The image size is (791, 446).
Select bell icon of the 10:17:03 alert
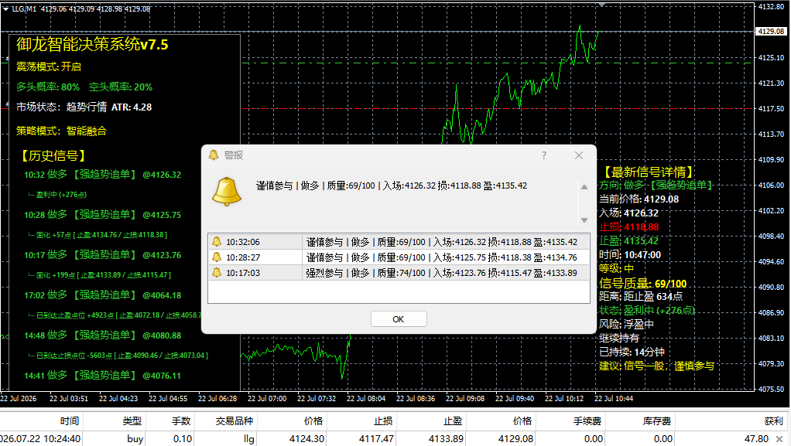pyautogui.click(x=217, y=273)
